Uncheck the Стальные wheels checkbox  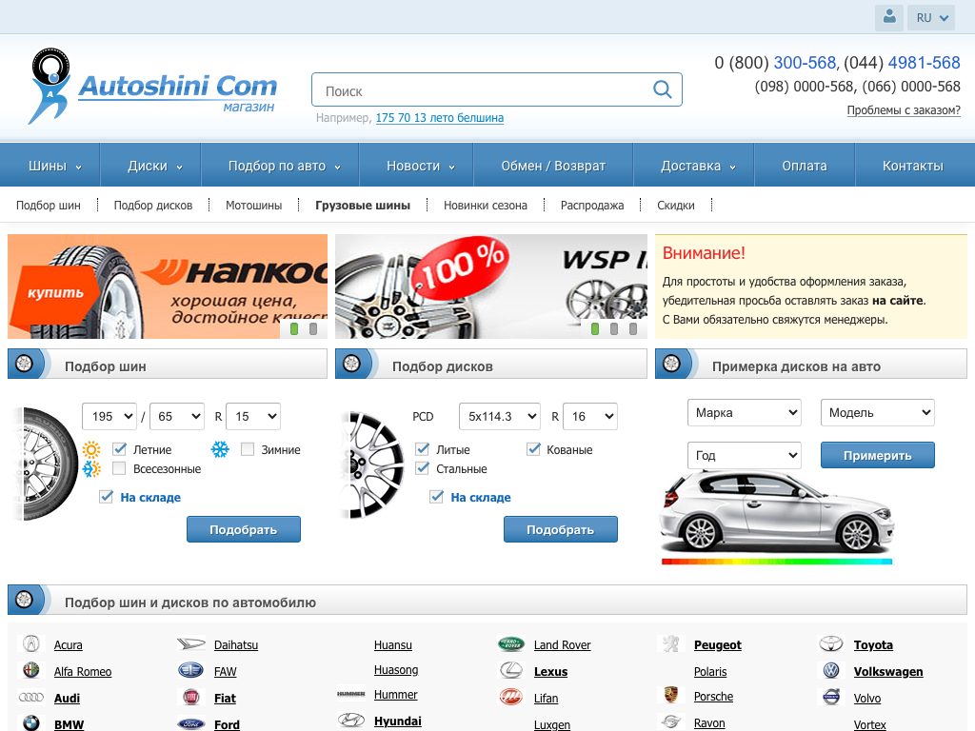pyautogui.click(x=422, y=468)
